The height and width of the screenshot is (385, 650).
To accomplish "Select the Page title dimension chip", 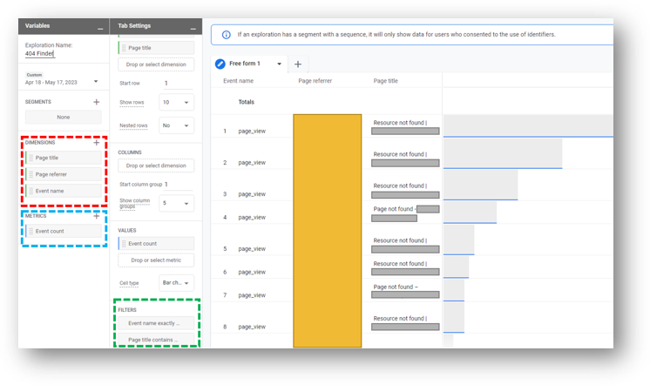I will (64, 158).
